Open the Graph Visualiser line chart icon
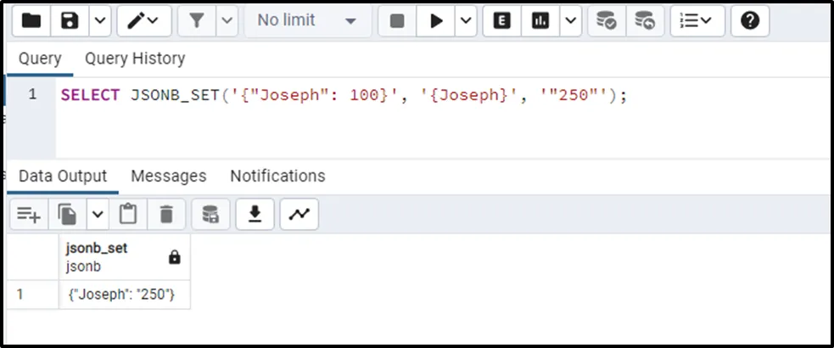The width and height of the screenshot is (834, 348). click(299, 215)
